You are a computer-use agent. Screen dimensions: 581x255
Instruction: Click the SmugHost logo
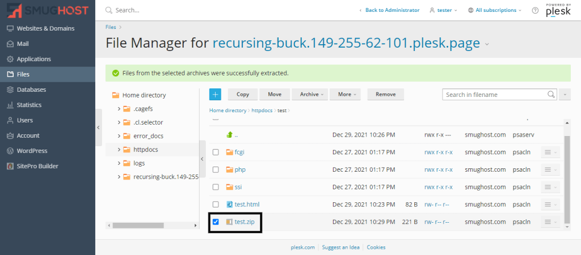tap(48, 10)
